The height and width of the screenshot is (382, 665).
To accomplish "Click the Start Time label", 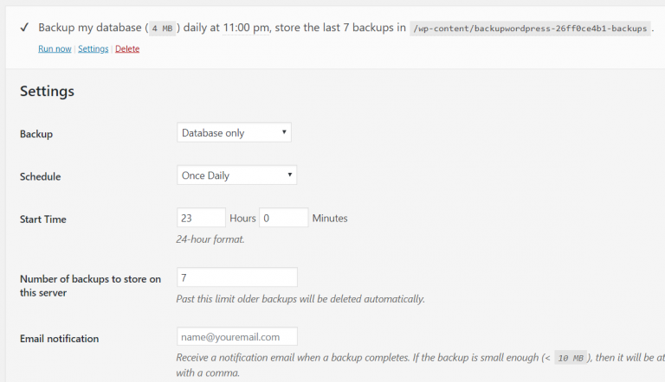I will tap(43, 220).
